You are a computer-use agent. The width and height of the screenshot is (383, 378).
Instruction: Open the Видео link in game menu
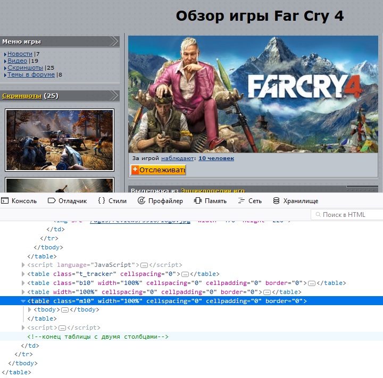(17, 61)
